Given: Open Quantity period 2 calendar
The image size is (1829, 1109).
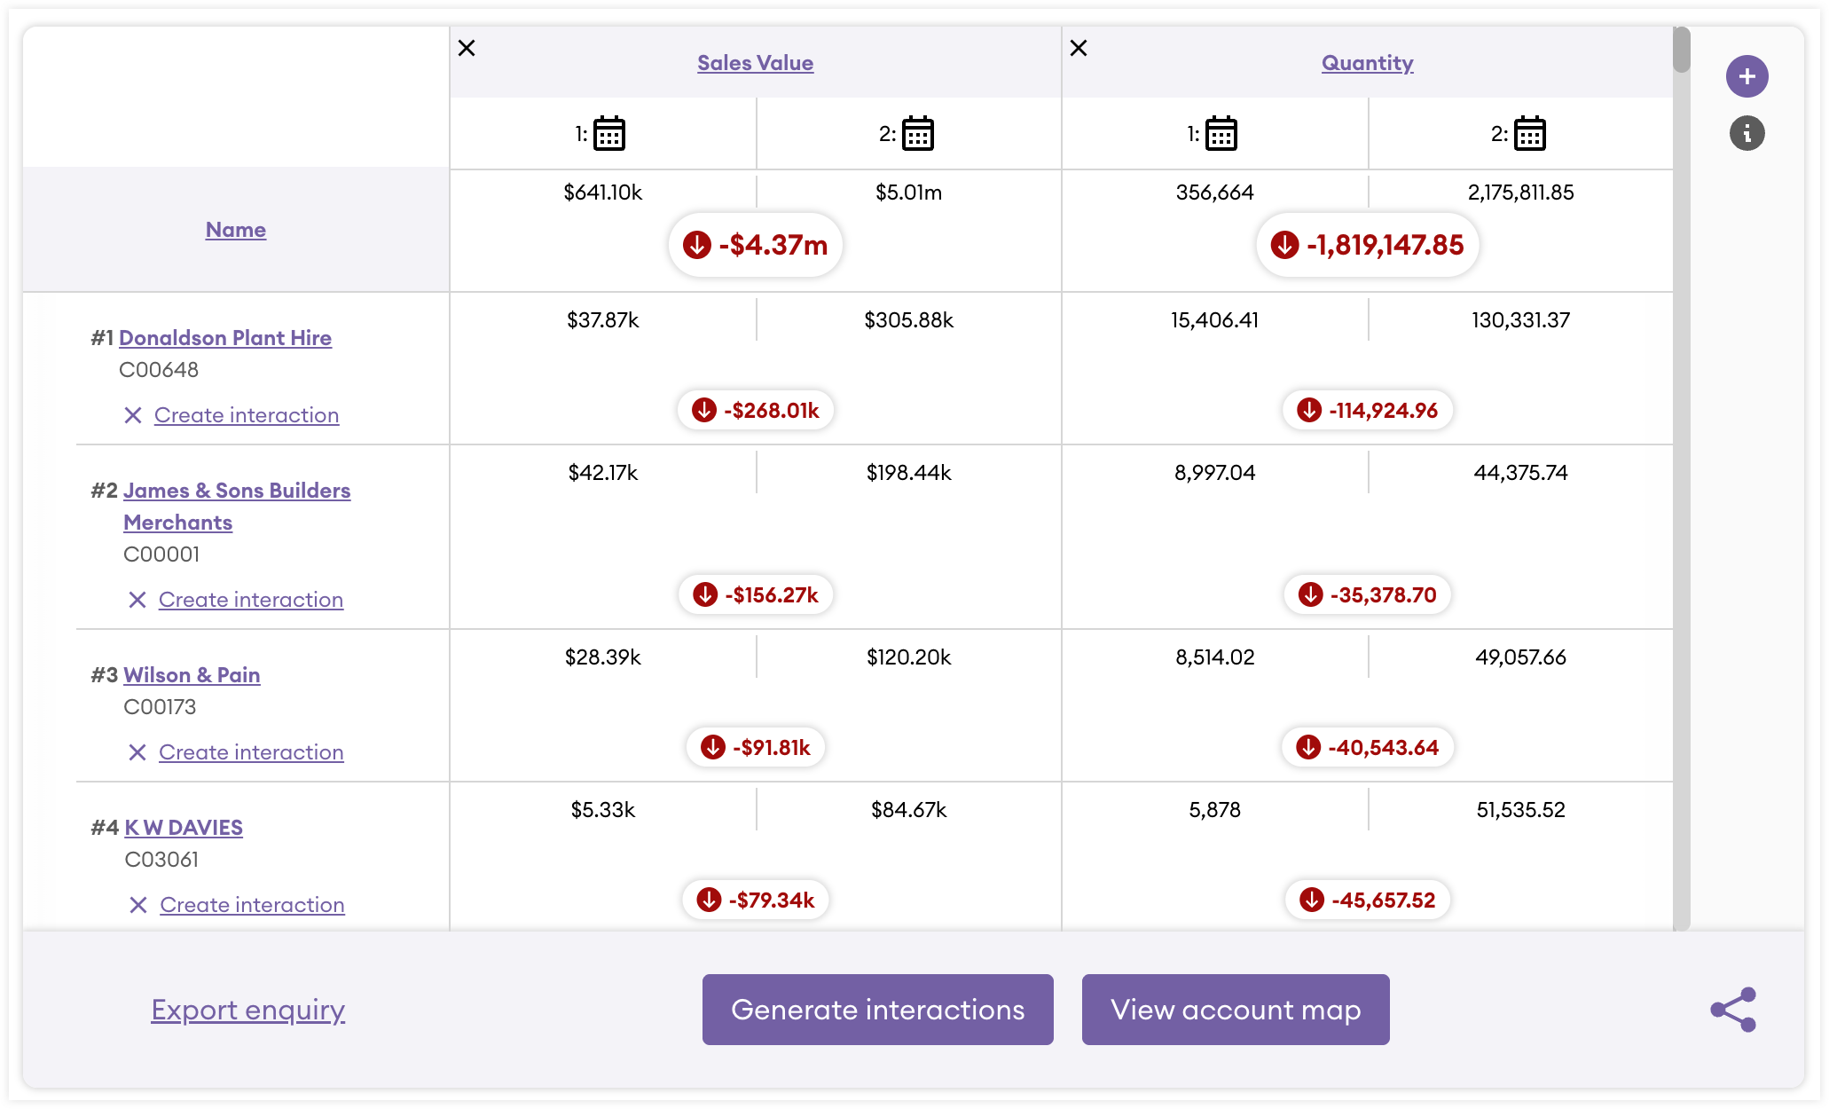Looking at the screenshot, I should (1530, 134).
